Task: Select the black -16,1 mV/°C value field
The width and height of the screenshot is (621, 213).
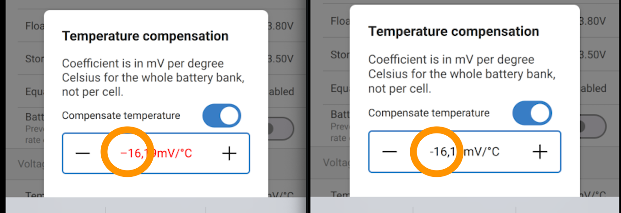Action: (465, 151)
